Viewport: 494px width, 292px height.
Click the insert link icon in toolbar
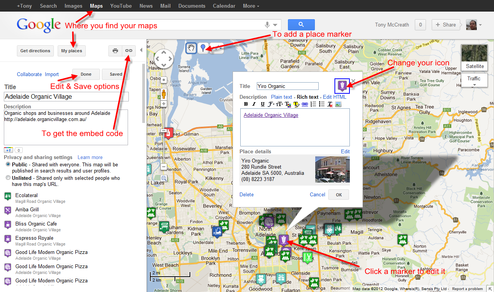(305, 104)
